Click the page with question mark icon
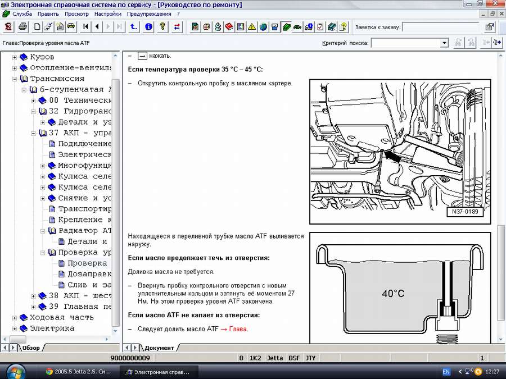506x379 pixels. coord(343,27)
